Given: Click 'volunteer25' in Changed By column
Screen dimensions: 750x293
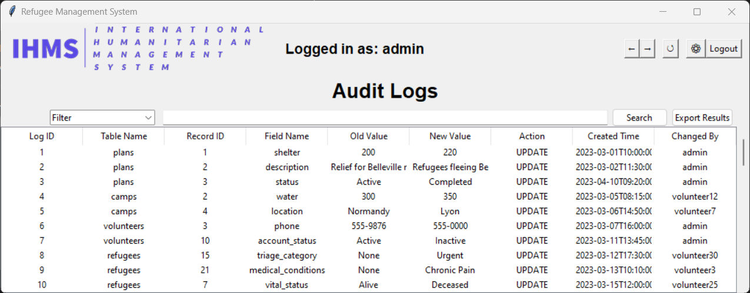Looking at the screenshot, I should coord(695,285).
